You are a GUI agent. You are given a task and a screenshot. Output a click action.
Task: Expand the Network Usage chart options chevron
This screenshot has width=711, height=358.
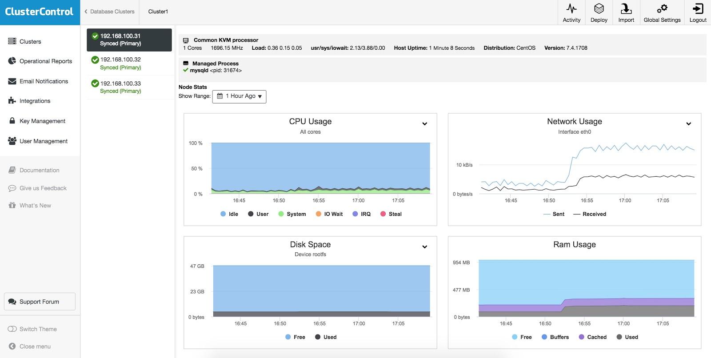(x=688, y=124)
